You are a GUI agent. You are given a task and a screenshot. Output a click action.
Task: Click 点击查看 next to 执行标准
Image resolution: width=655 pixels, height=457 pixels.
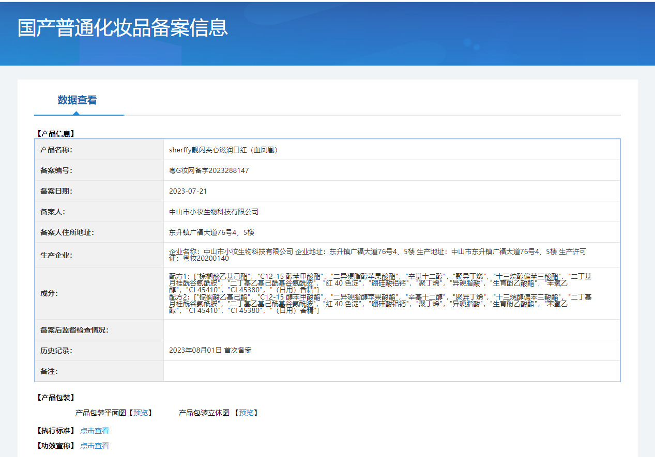click(95, 430)
